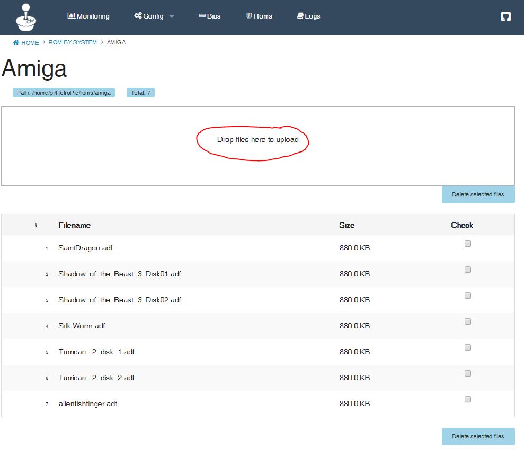Viewport: 524px width, 466px height.
Task: Click the Logs book icon
Action: pos(300,16)
